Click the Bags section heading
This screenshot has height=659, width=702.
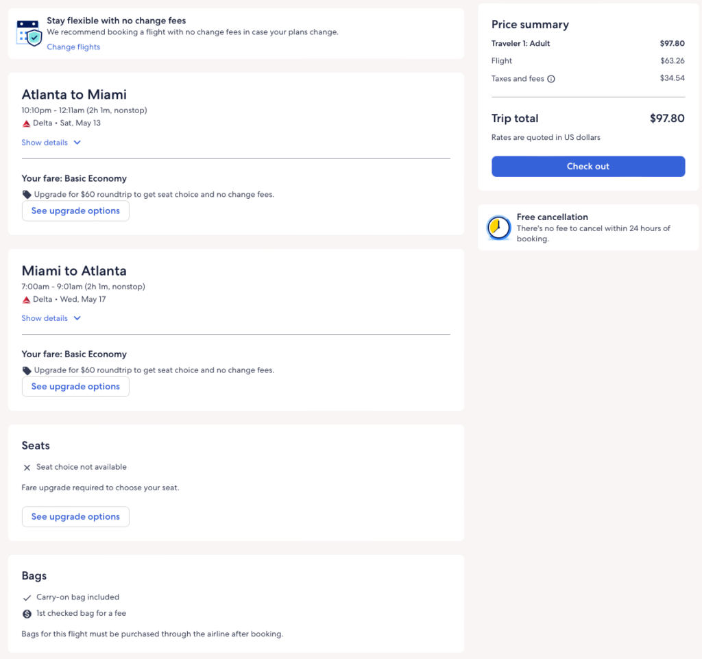[34, 576]
